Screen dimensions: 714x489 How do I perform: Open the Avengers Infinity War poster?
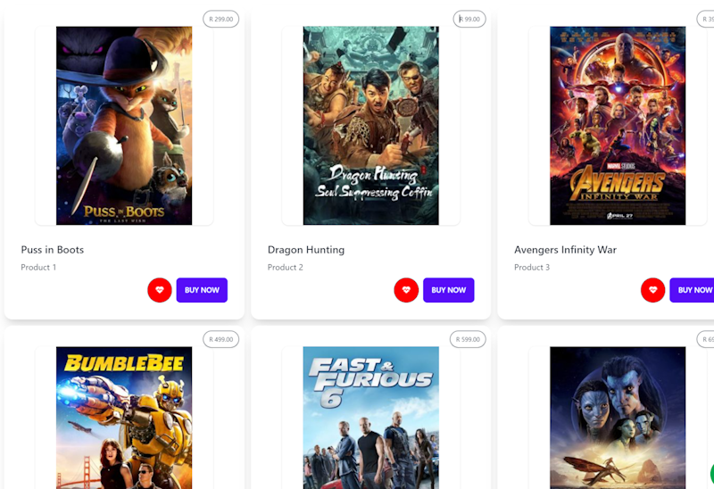[618, 126]
